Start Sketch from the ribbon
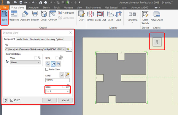This screenshot has height=115, width=178. click(x=145, y=18)
